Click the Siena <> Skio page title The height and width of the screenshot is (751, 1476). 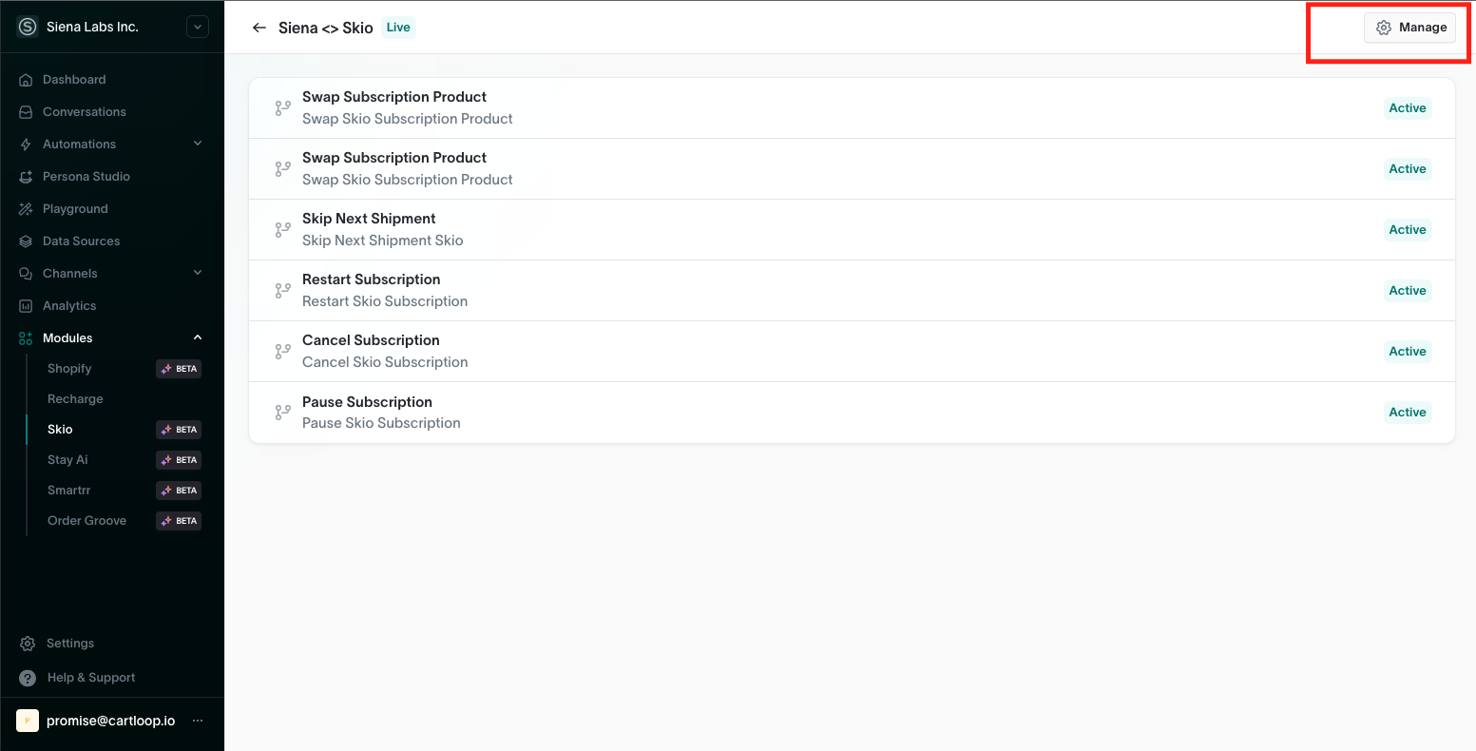pos(326,28)
